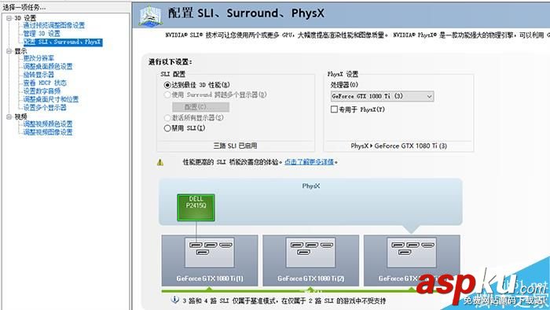Open 更改分辨率 page

(x=38, y=58)
